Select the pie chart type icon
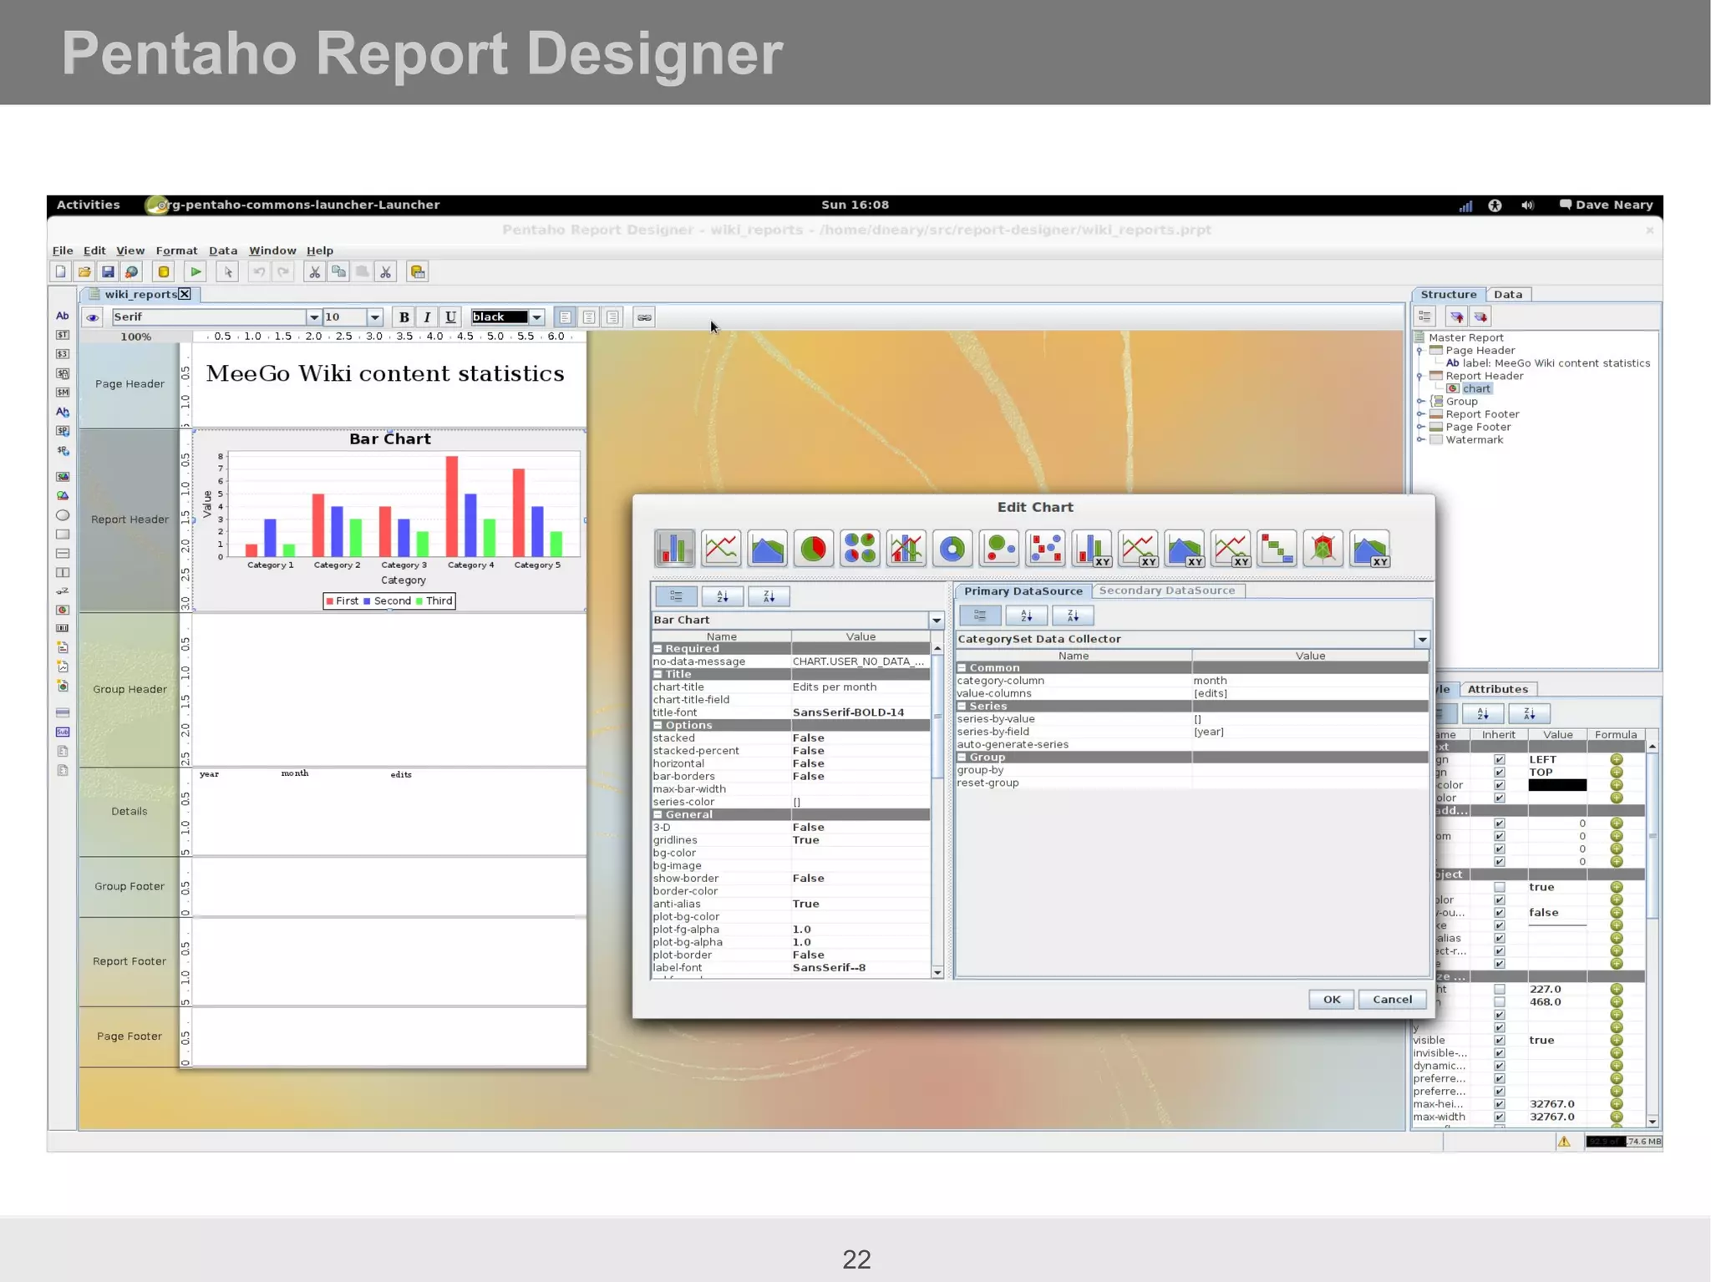This screenshot has height=1282, width=1711. (813, 549)
